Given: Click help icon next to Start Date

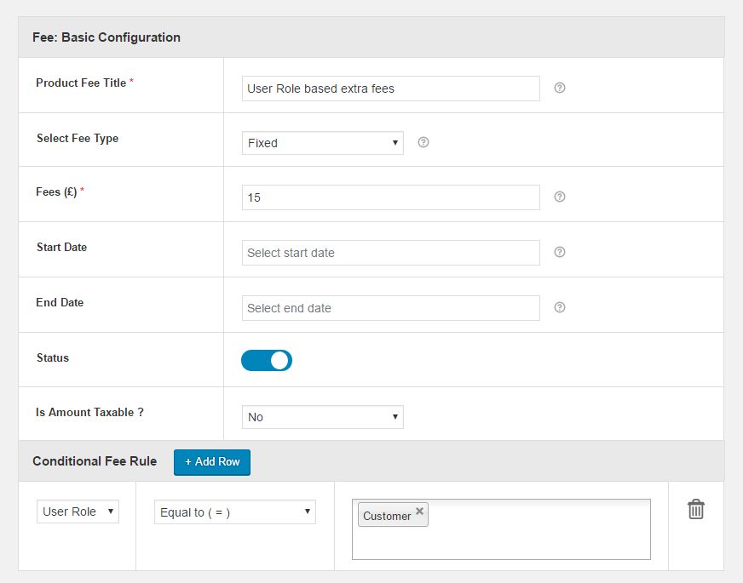Looking at the screenshot, I should pos(560,252).
